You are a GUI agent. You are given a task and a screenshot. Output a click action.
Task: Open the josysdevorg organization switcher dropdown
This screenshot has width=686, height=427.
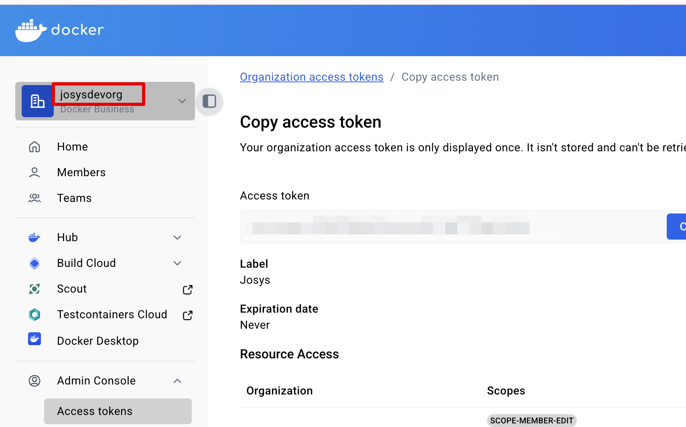[x=182, y=101]
